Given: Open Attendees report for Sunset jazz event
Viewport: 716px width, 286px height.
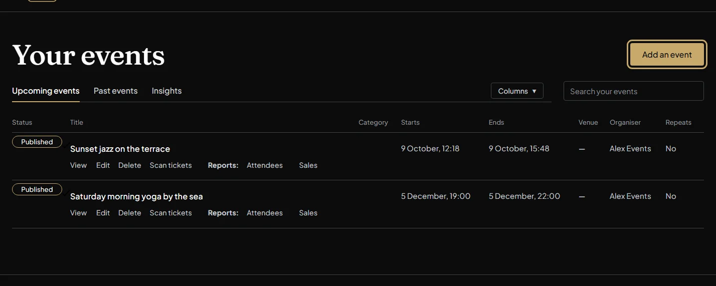Looking at the screenshot, I should tap(265, 165).
